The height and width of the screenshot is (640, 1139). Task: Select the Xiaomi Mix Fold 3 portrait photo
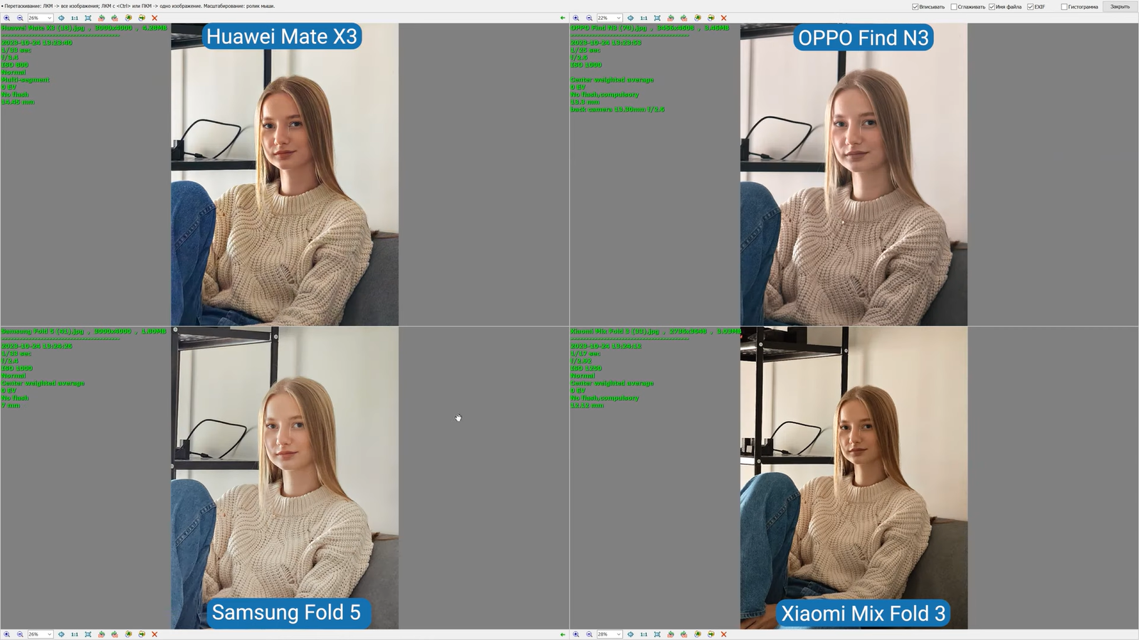[x=854, y=478]
